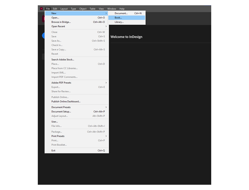Select Document Setup... menu entry
Screen dimensions: 249x190
point(77,112)
